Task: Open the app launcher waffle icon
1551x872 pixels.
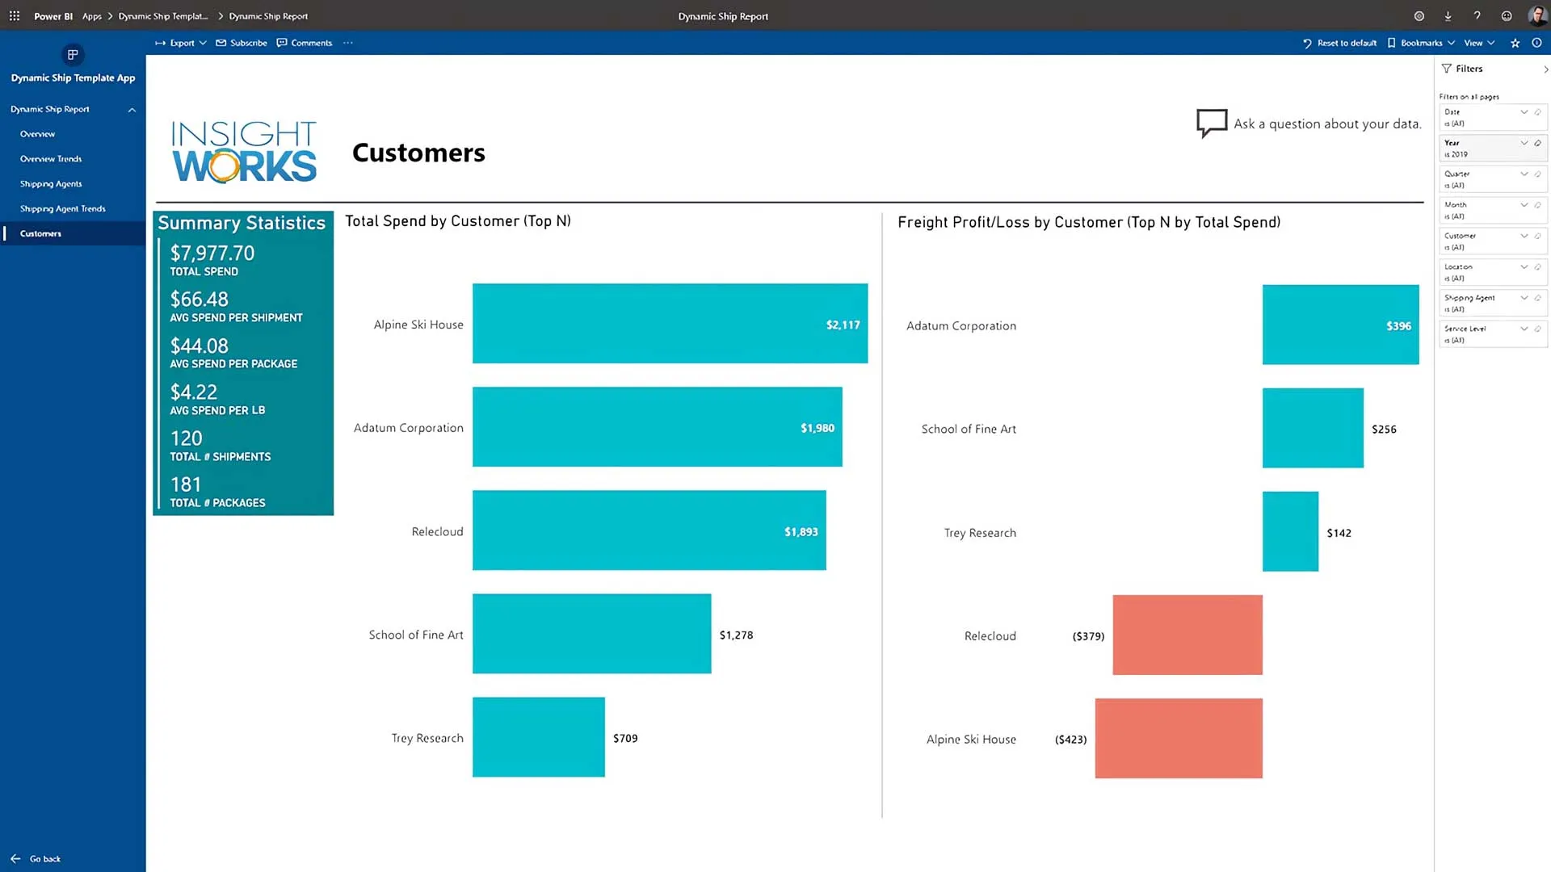Action: click(15, 16)
